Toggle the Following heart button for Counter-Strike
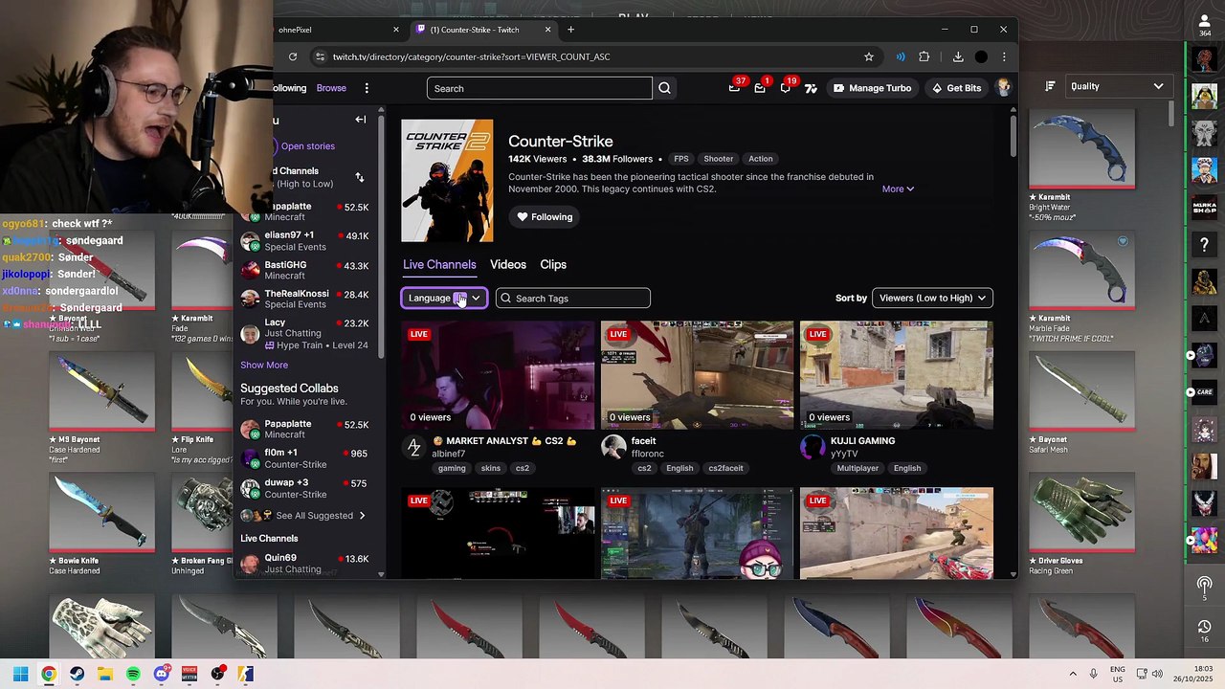Viewport: 1225px width, 689px height. (x=545, y=217)
